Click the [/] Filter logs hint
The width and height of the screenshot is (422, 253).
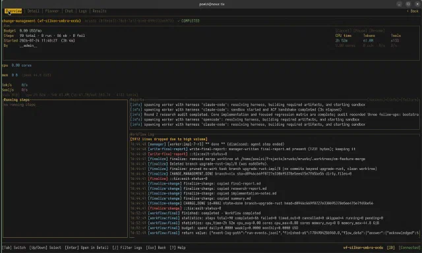point(127,248)
